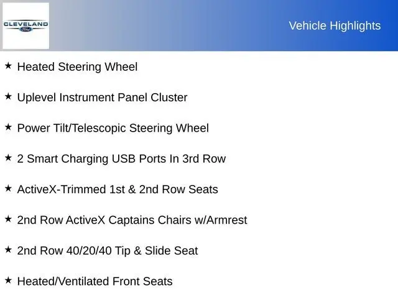Click 2nd Row 40/20/40 Tip & Slide text
Image resolution: width=398 pixels, height=298 pixels.
click(107, 251)
